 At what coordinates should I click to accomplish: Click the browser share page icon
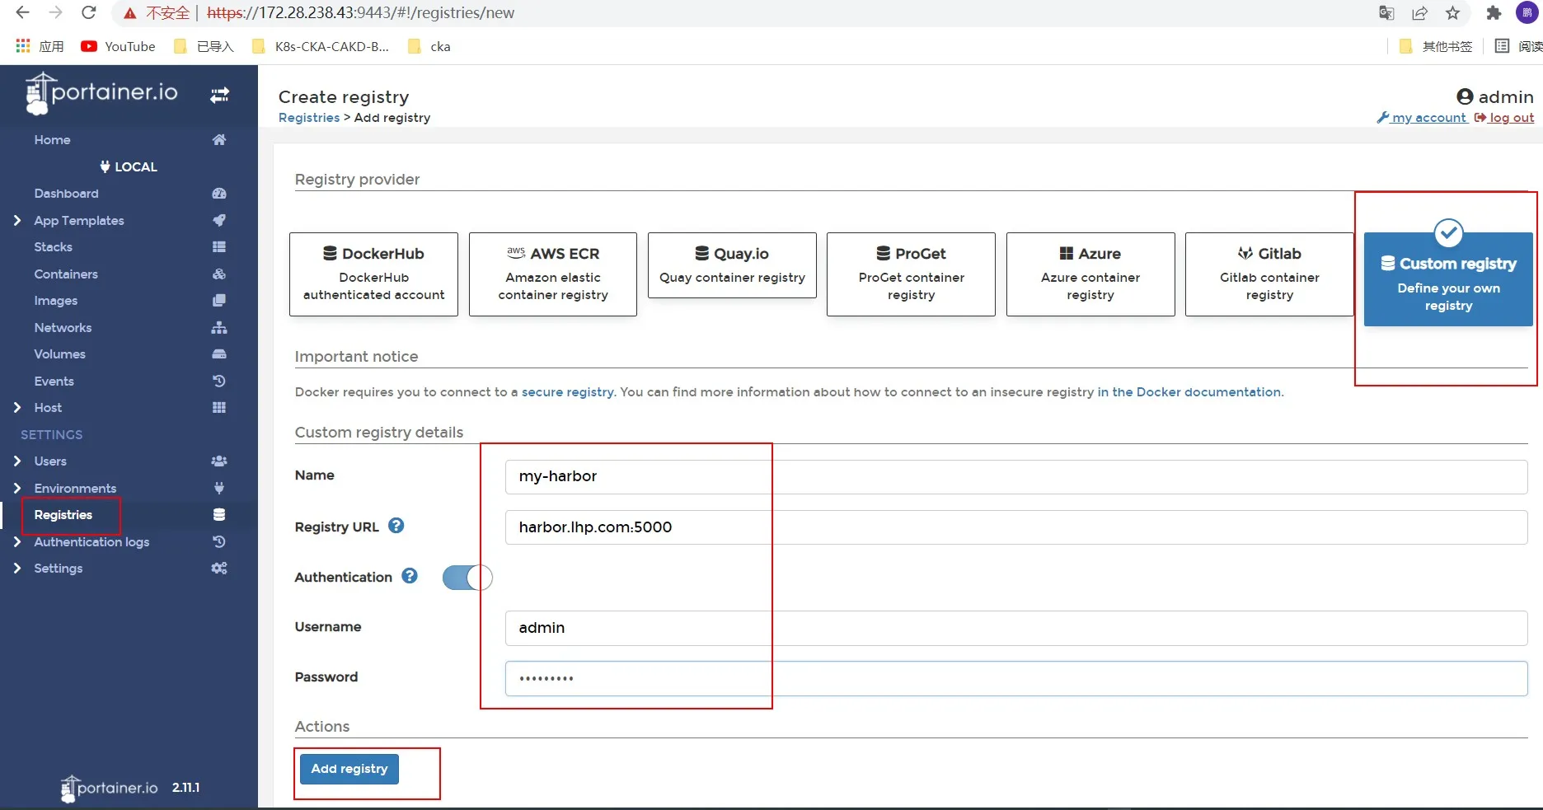[1419, 13]
